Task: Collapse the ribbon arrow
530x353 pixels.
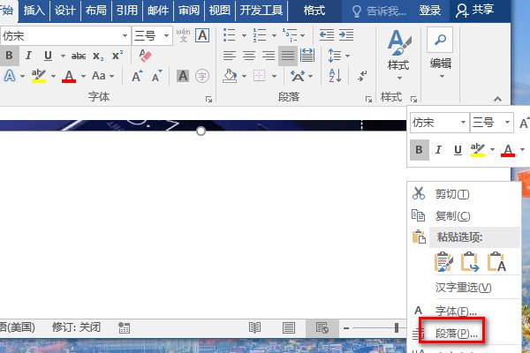Action: click(497, 99)
